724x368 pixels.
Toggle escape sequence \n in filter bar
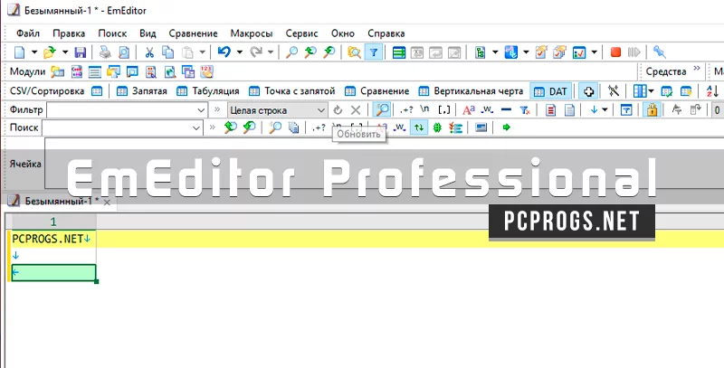(x=424, y=109)
